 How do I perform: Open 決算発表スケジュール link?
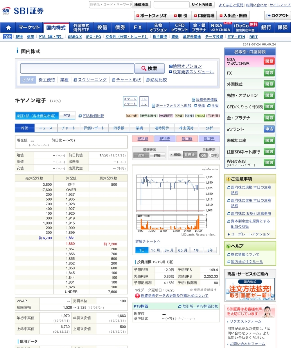click(191, 72)
